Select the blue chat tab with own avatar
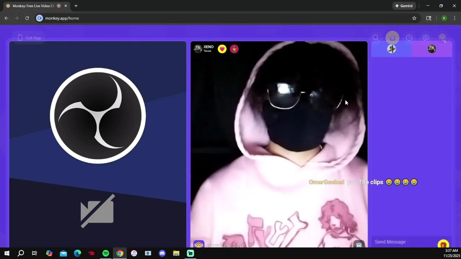The image size is (461, 259). 391,49
